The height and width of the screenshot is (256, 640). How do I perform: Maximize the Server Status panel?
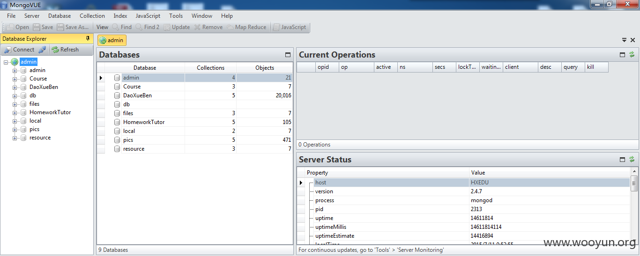click(623, 160)
